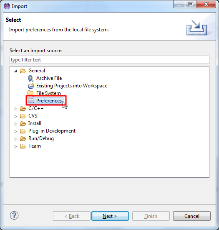Click the Existing Projects into Workspace icon
The height and width of the screenshot is (230, 219).
coord(31,86)
